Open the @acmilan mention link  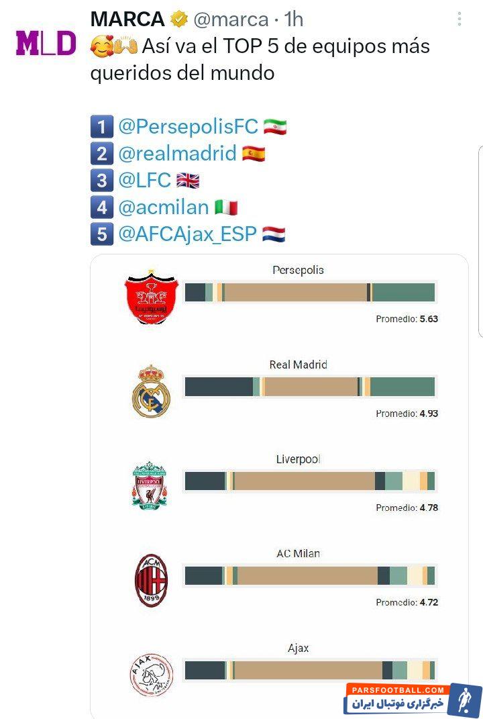click(163, 208)
